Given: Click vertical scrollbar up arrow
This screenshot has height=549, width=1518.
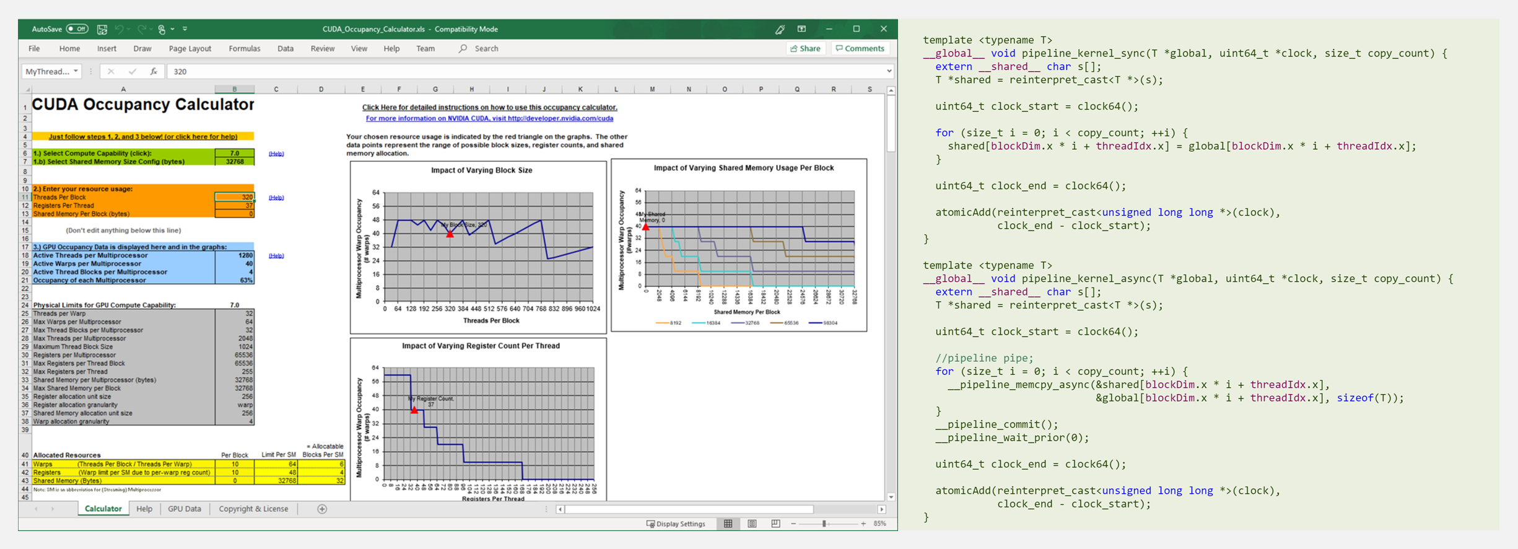Looking at the screenshot, I should (x=891, y=90).
